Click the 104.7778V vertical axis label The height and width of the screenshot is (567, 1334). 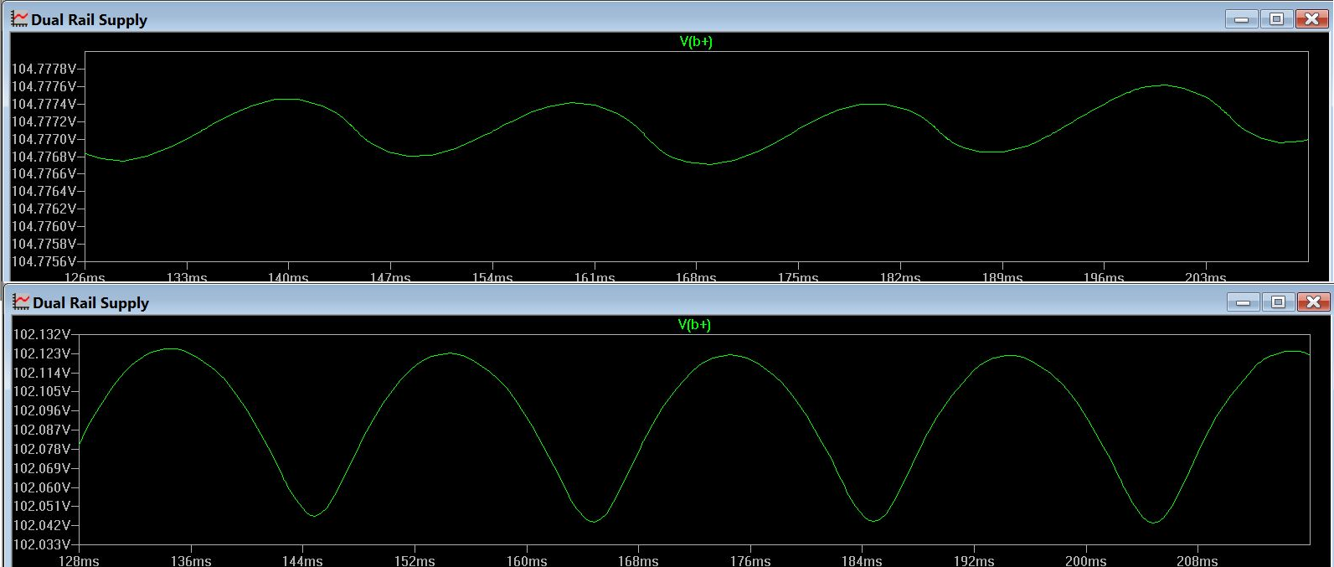tap(44, 69)
